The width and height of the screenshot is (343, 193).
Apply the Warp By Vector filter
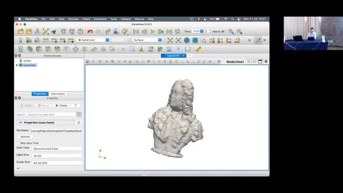click(x=94, y=49)
